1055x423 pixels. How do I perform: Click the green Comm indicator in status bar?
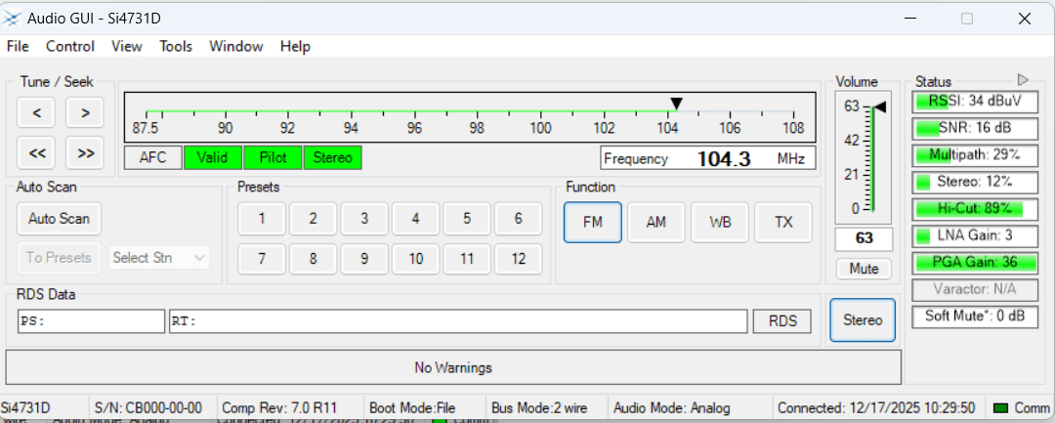point(1000,407)
